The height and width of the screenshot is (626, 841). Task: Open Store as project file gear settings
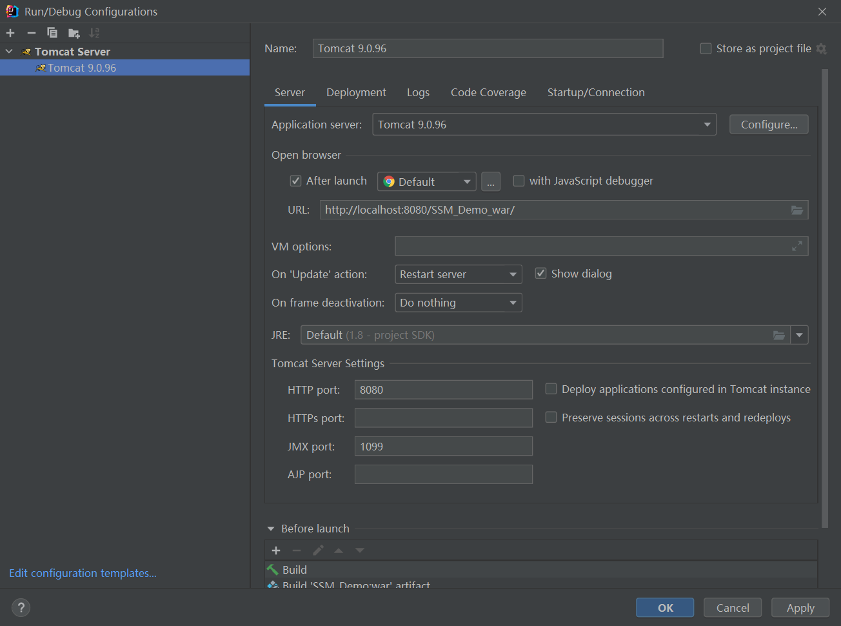click(x=821, y=48)
